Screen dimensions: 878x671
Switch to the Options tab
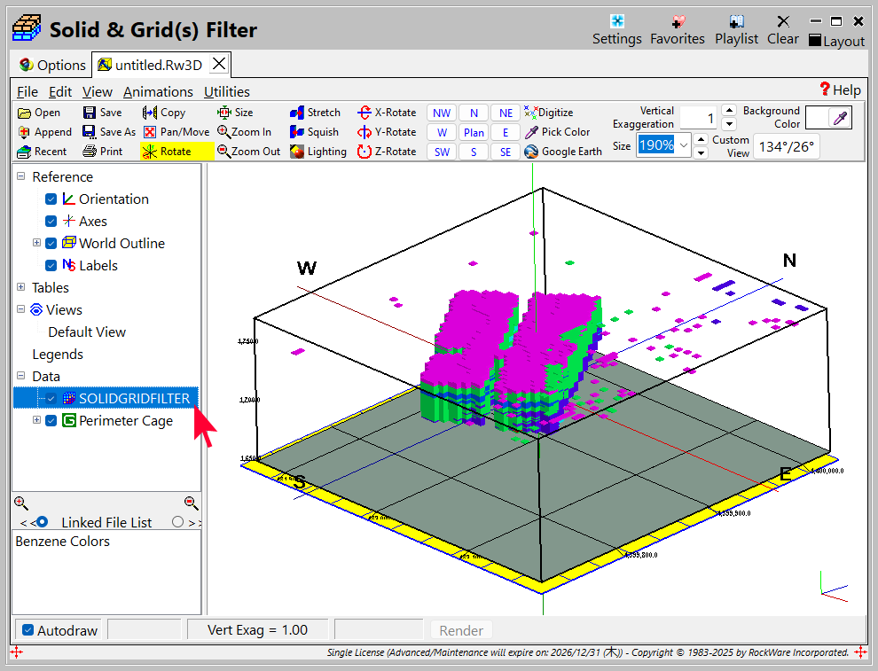(x=52, y=65)
